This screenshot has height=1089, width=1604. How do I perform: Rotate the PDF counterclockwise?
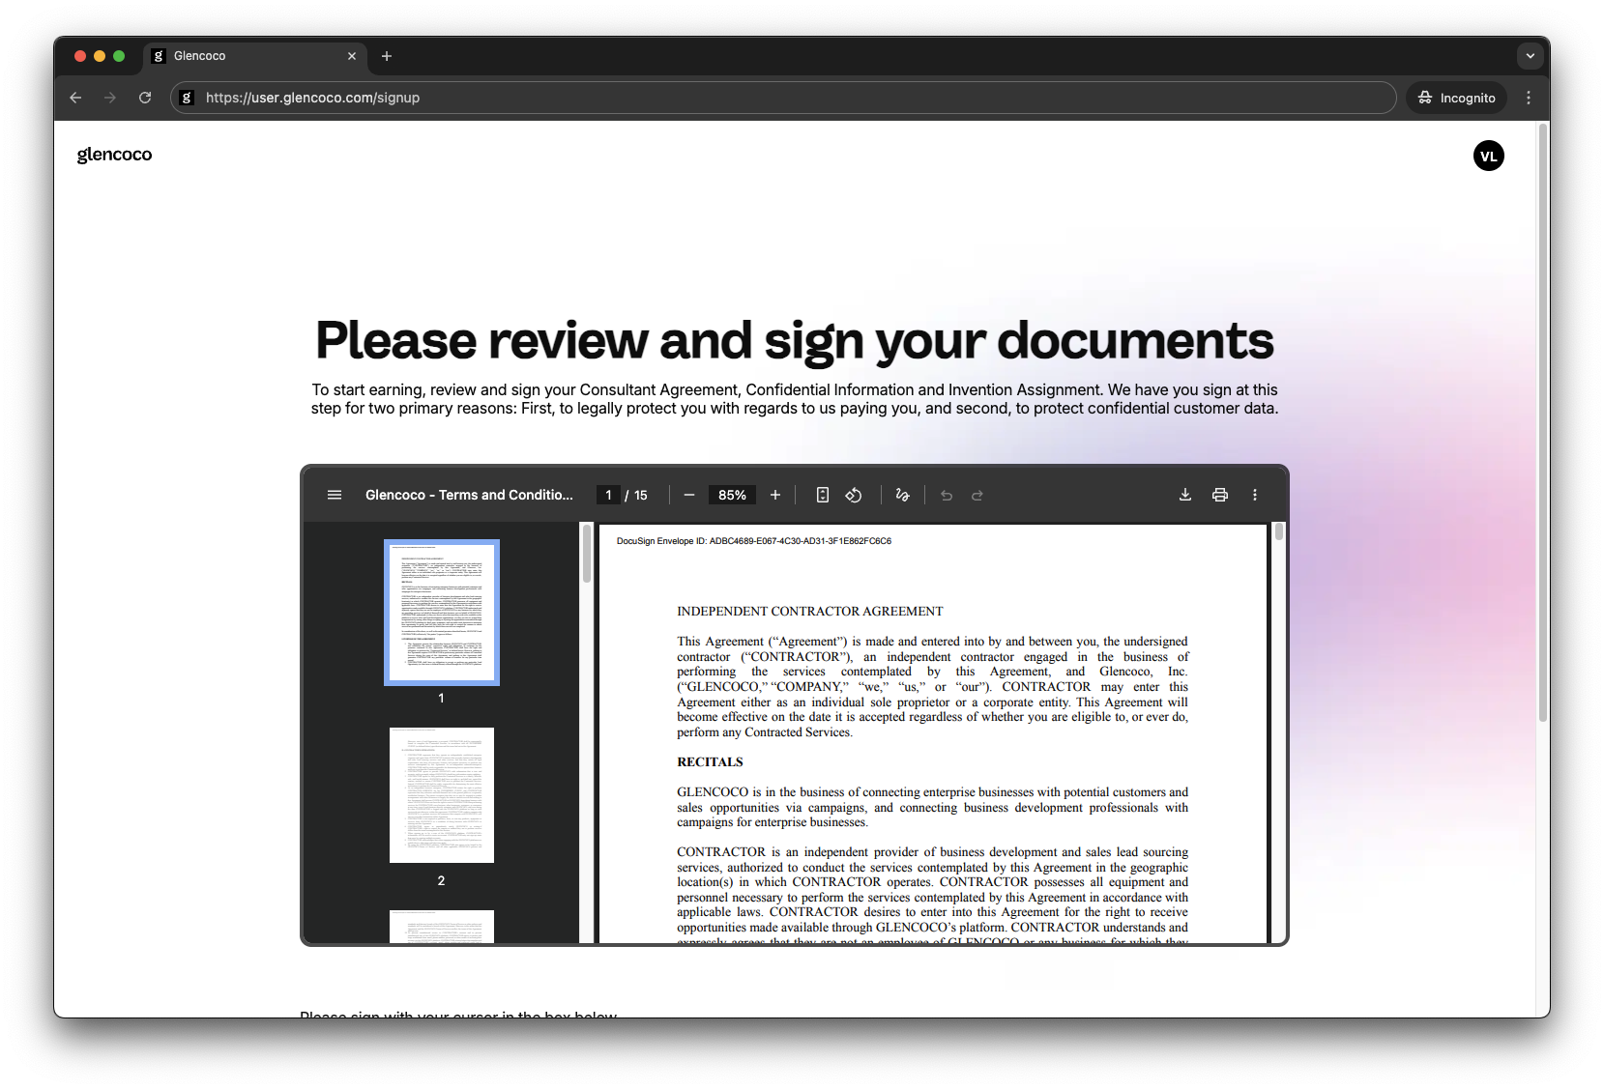(854, 495)
